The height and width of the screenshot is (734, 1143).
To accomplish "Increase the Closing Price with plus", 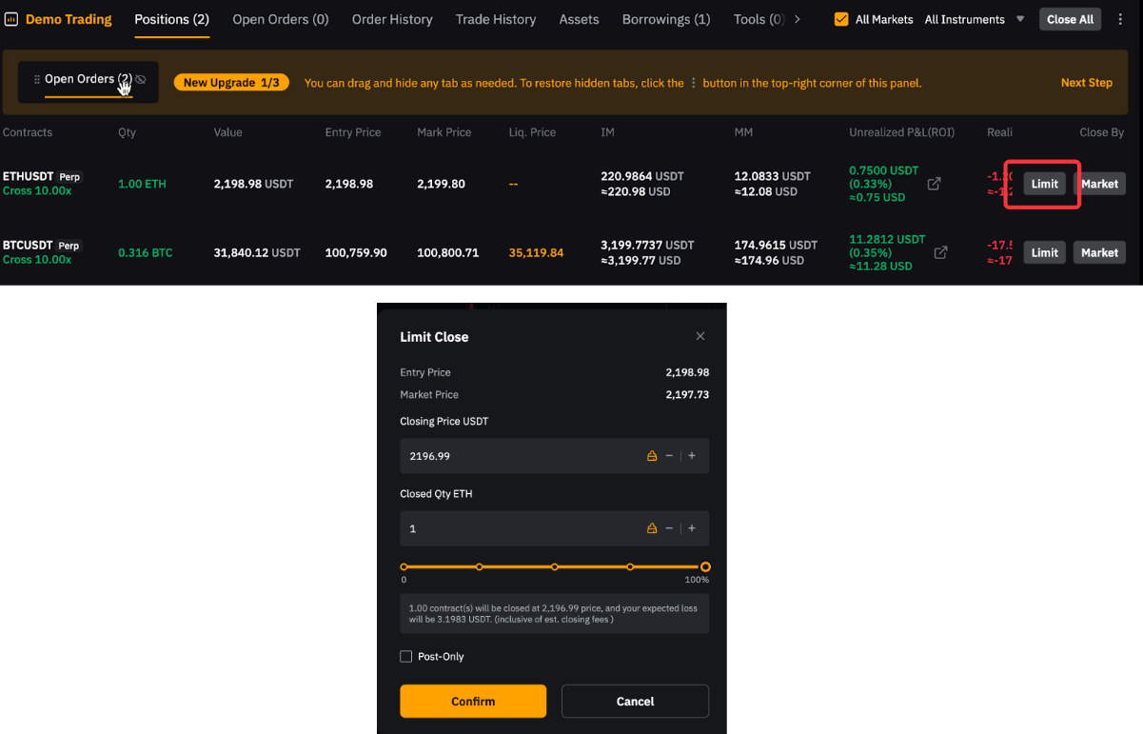I will coord(692,456).
